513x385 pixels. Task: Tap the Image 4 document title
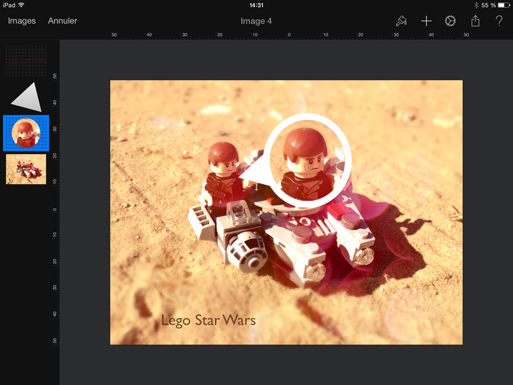(x=256, y=21)
